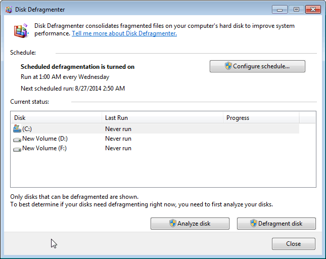Click the Last Run cell for New Volume (F:)
The width and height of the screenshot is (326, 259).
(x=118, y=148)
